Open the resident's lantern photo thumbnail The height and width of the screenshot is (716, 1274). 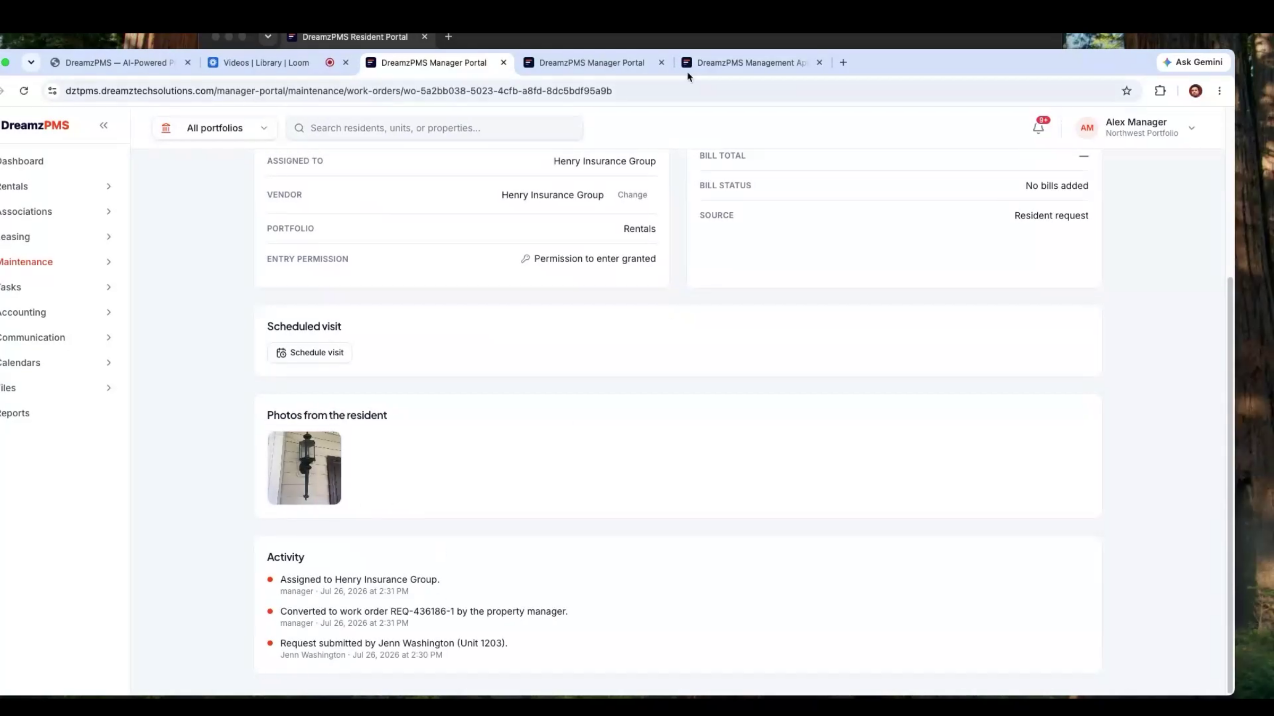(x=304, y=468)
